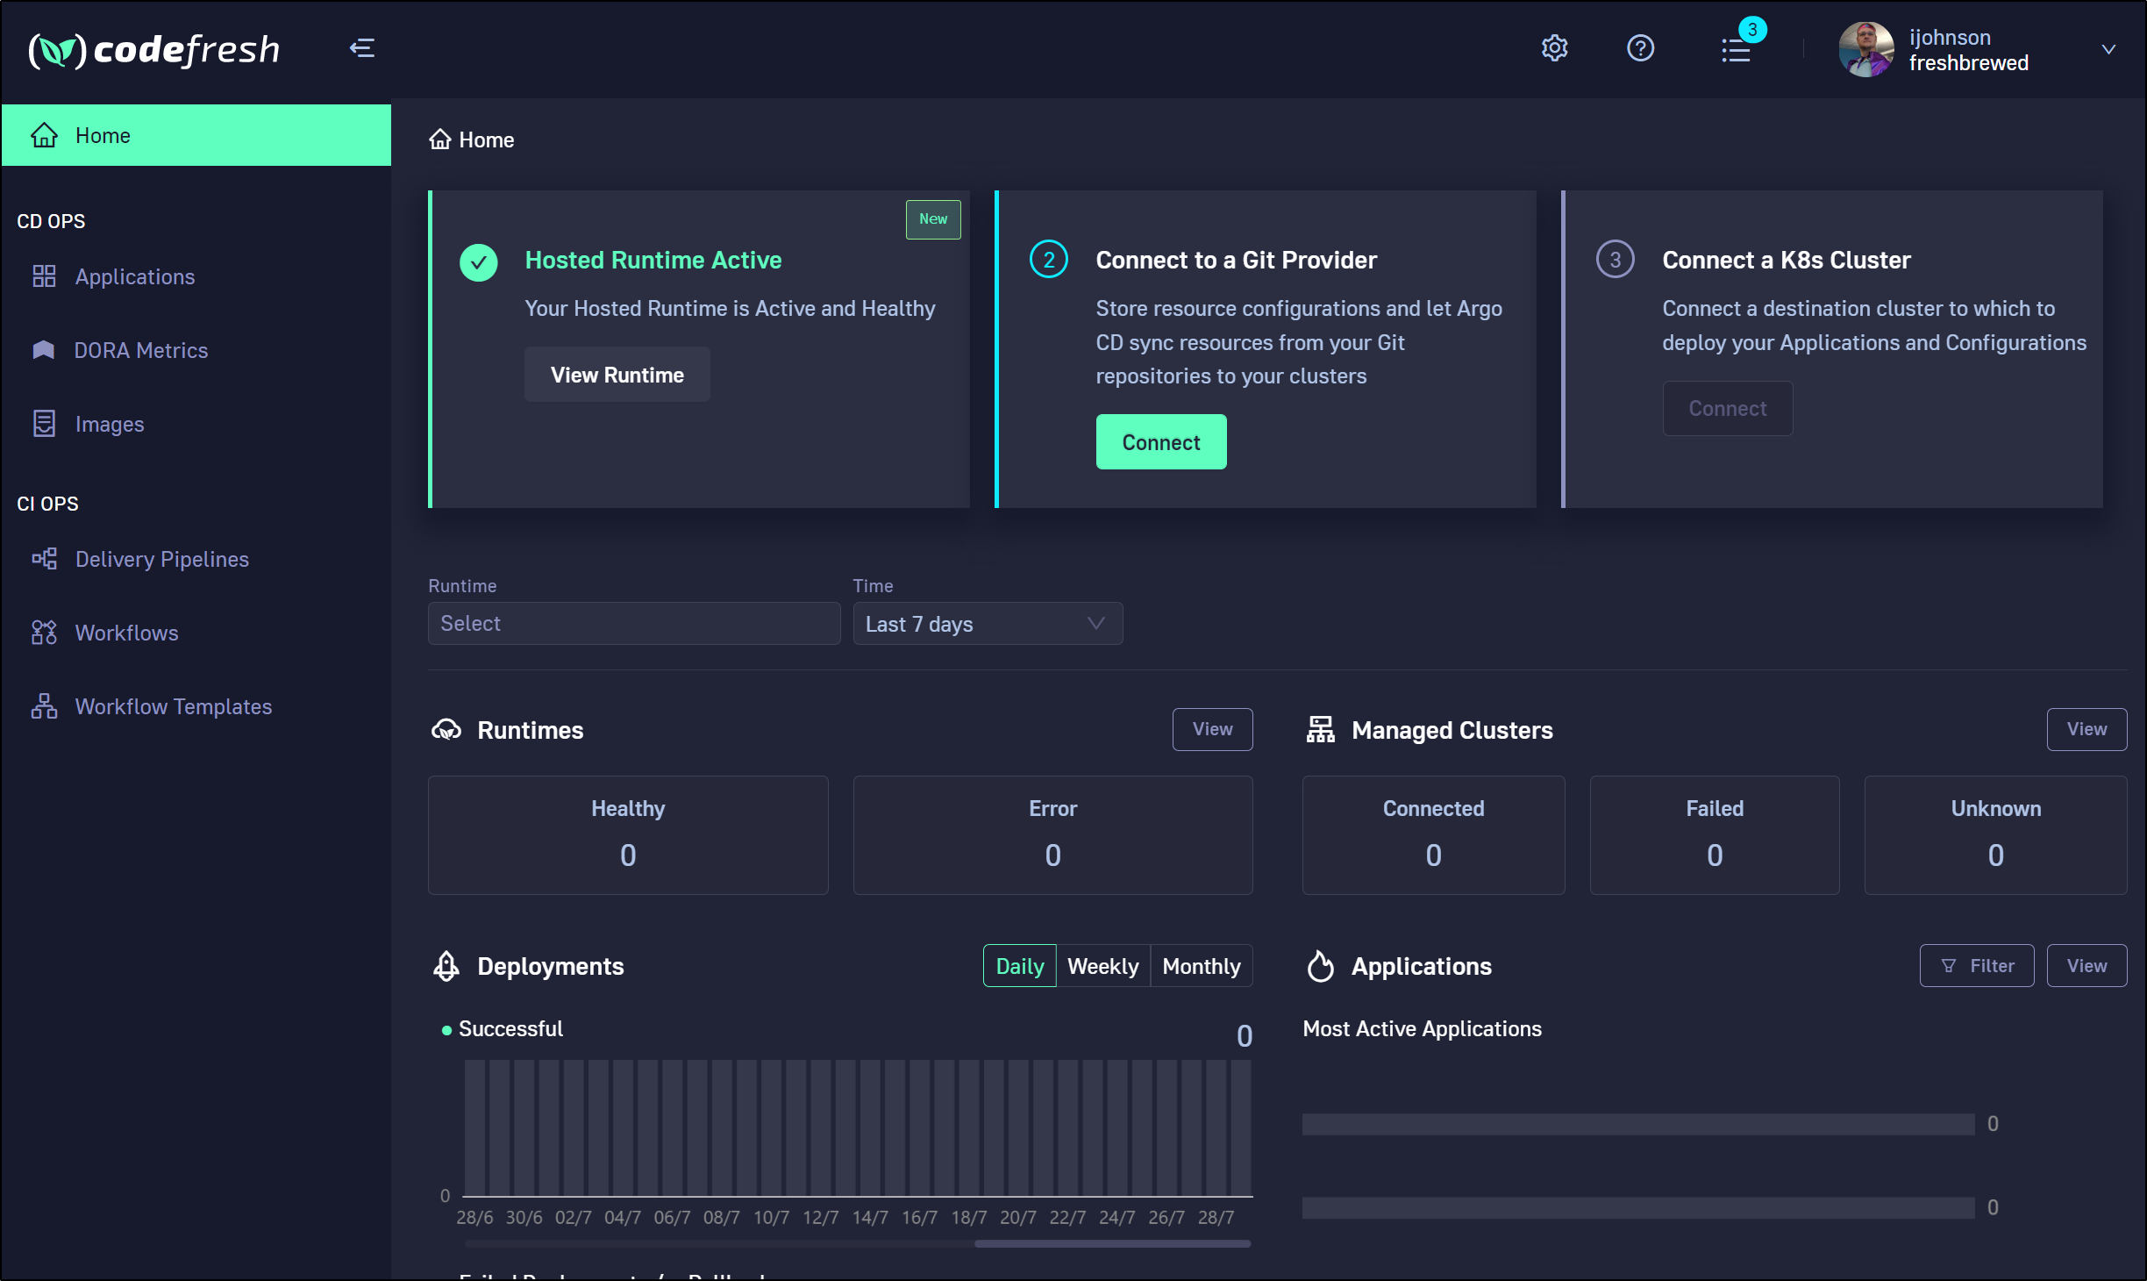Viewport: 2147px width, 1281px height.
Task: Select the Monthly deployments toggle
Action: click(1202, 966)
